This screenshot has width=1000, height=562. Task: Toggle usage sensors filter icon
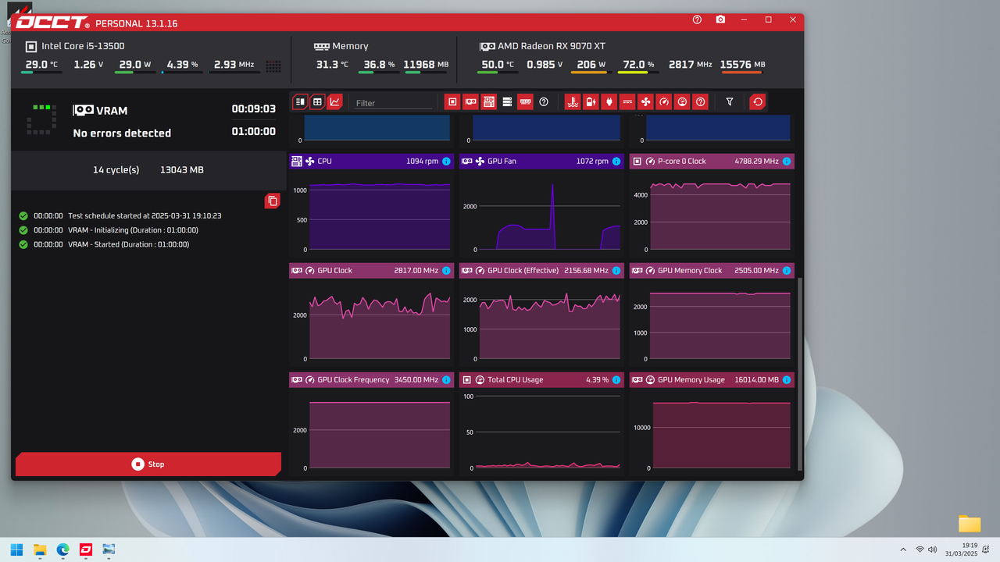682,101
